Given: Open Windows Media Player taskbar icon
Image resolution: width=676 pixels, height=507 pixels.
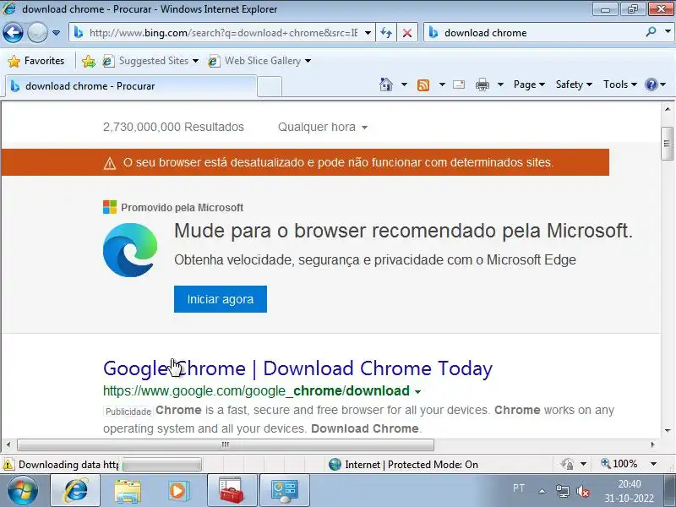Looking at the screenshot, I should [177, 491].
